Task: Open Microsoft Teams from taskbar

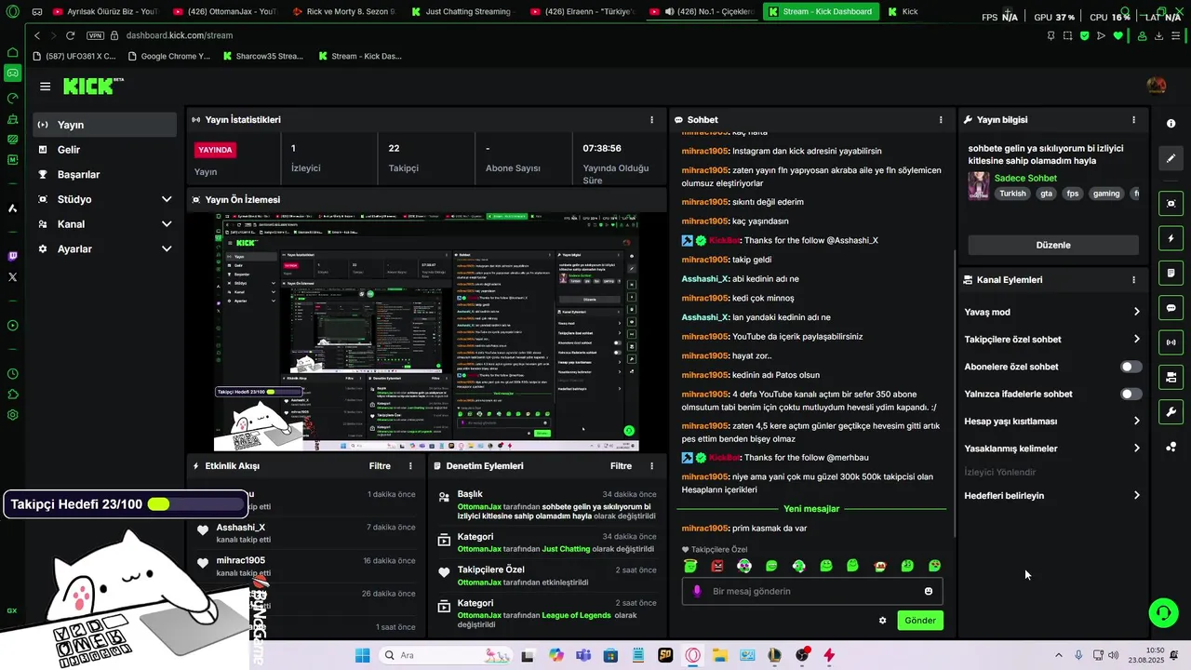Action: pos(583,655)
